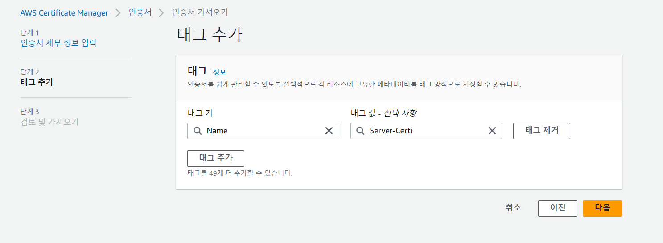The image size is (663, 243).
Task: Click the magnifier icon in the tag key field
Action: point(197,131)
